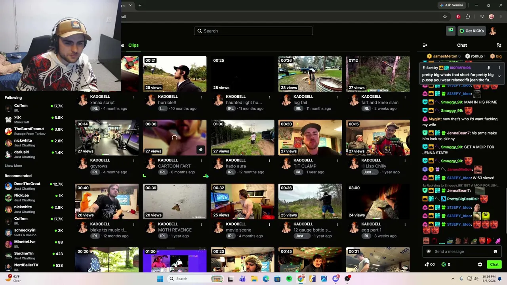
Task: Click the Get KICKs button
Action: (471, 31)
